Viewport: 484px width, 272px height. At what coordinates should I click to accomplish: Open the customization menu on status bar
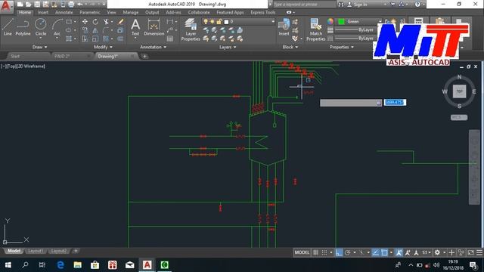point(479,252)
